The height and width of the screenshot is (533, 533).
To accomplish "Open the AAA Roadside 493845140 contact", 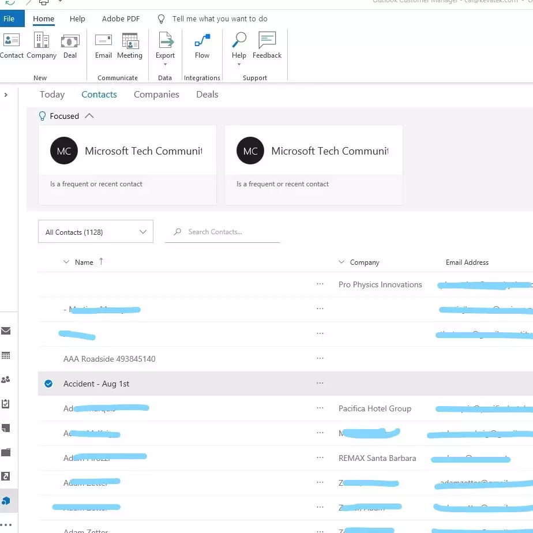I will (x=110, y=359).
